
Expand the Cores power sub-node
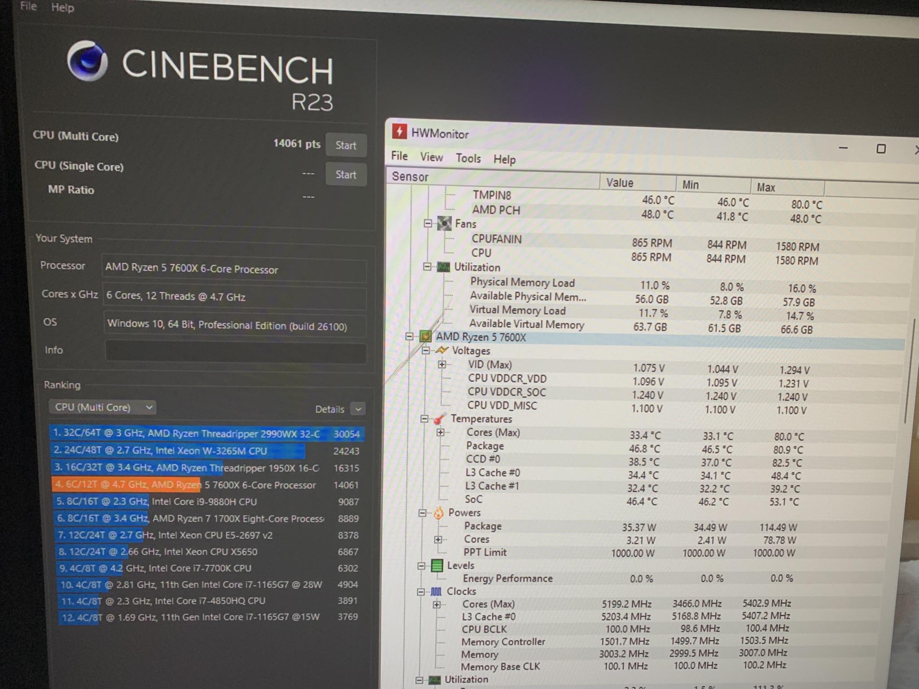click(438, 539)
